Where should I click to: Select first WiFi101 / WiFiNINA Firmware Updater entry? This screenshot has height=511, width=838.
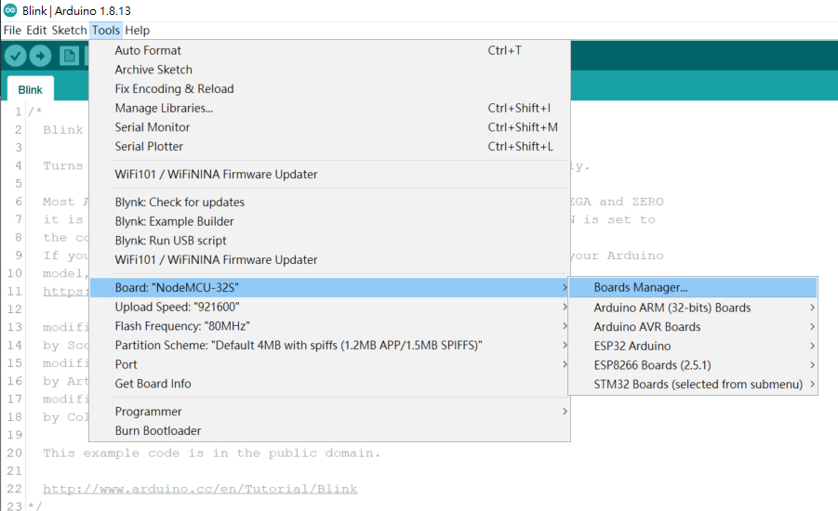pyautogui.click(x=330, y=174)
